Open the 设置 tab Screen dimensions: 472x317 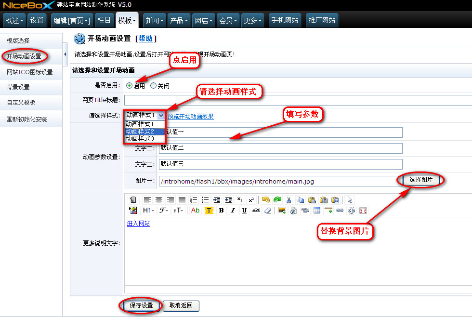37,20
